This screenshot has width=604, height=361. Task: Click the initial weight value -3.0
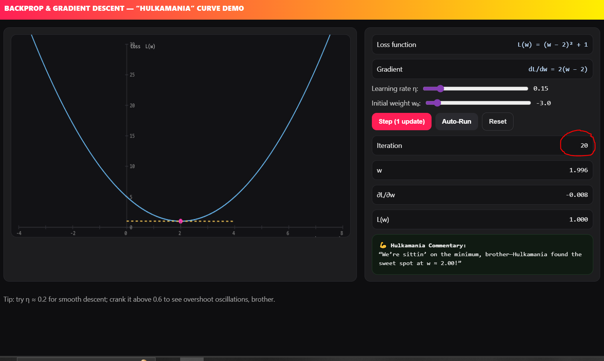543,103
